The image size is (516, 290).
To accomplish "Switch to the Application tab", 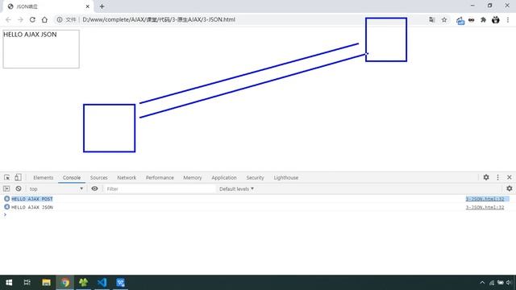I will [x=224, y=177].
